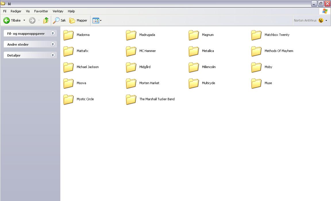Viewport: 331px width, 201px height.
Task: Click the grey forward arrow button
Action: (x=32, y=20)
